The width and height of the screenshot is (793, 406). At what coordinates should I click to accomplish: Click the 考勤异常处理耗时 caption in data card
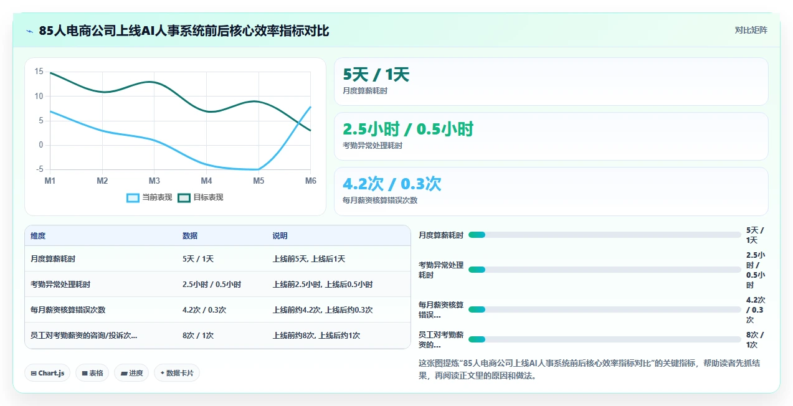point(373,146)
